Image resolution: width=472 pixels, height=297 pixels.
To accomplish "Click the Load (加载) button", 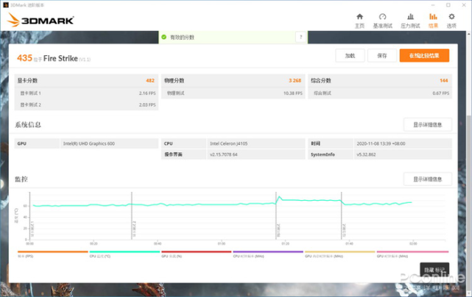I will pyautogui.click(x=350, y=55).
